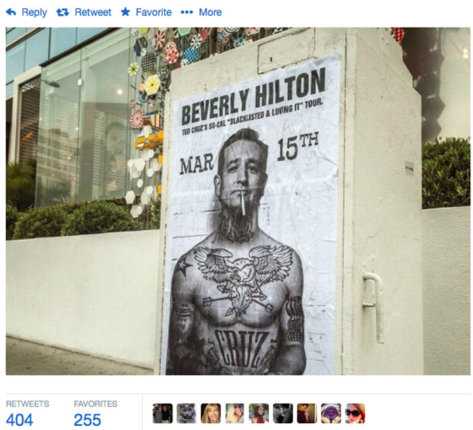
Task: Open the avatar showing two people
Action: point(163,413)
